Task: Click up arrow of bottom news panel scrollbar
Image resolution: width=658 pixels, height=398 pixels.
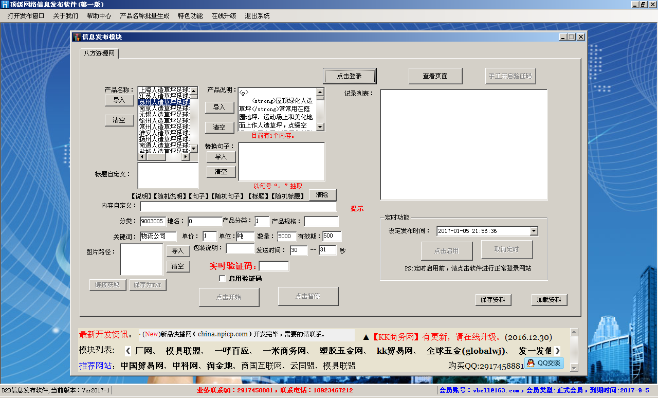Action: pos(574,332)
